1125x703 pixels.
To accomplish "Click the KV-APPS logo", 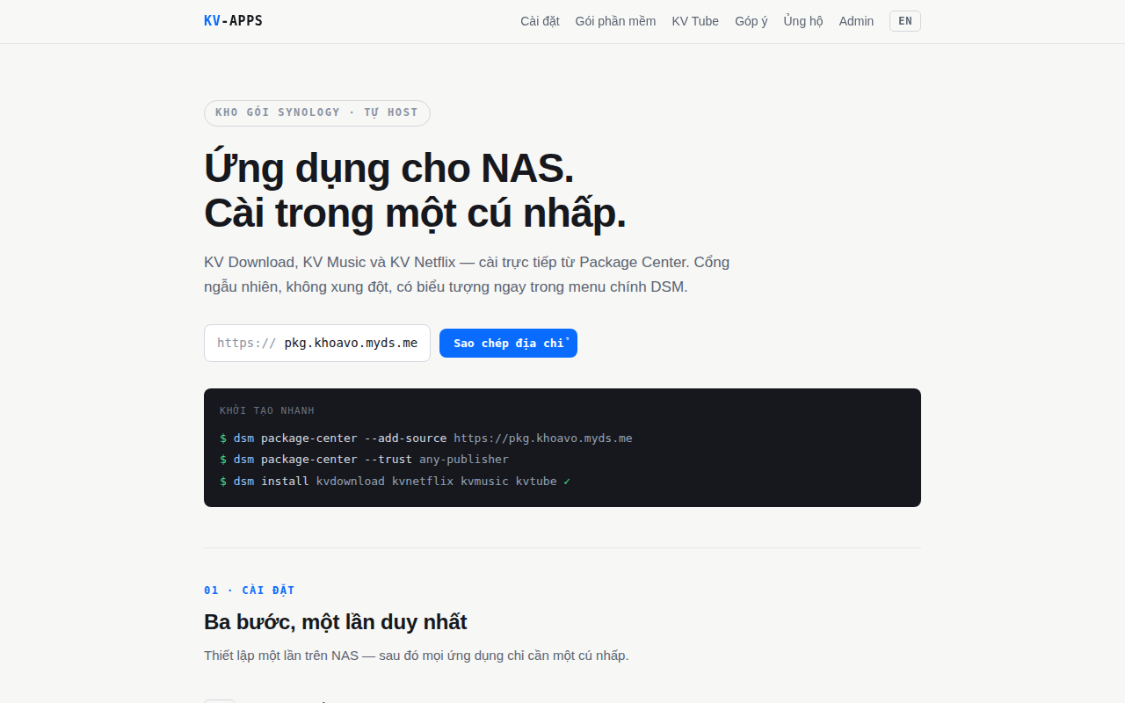I will [x=233, y=21].
